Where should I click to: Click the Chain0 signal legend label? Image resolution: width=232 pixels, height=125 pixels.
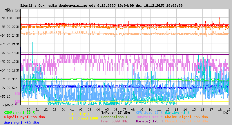[186, 117]
